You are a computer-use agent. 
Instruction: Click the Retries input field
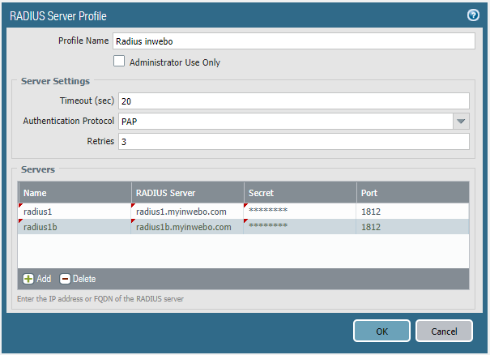pos(293,142)
